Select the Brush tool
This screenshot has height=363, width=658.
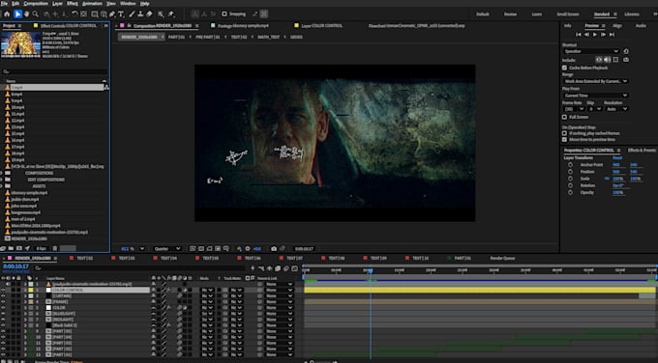[x=132, y=14]
